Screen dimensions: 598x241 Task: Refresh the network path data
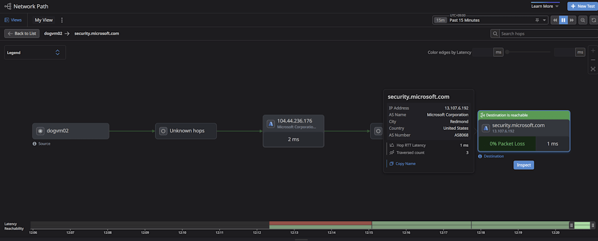[594, 20]
